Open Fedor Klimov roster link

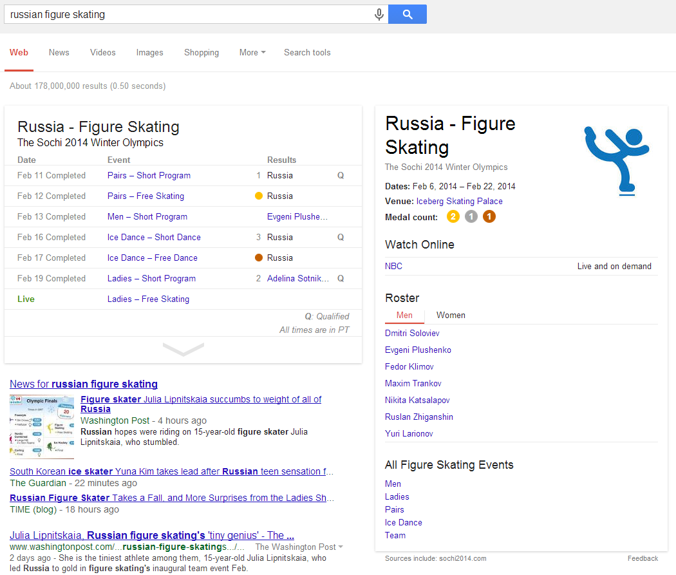click(x=409, y=367)
